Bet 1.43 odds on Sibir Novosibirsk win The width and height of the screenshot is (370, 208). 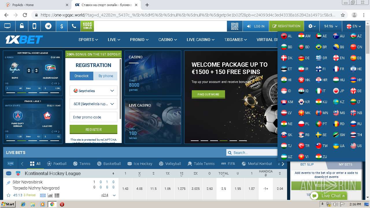(125, 189)
